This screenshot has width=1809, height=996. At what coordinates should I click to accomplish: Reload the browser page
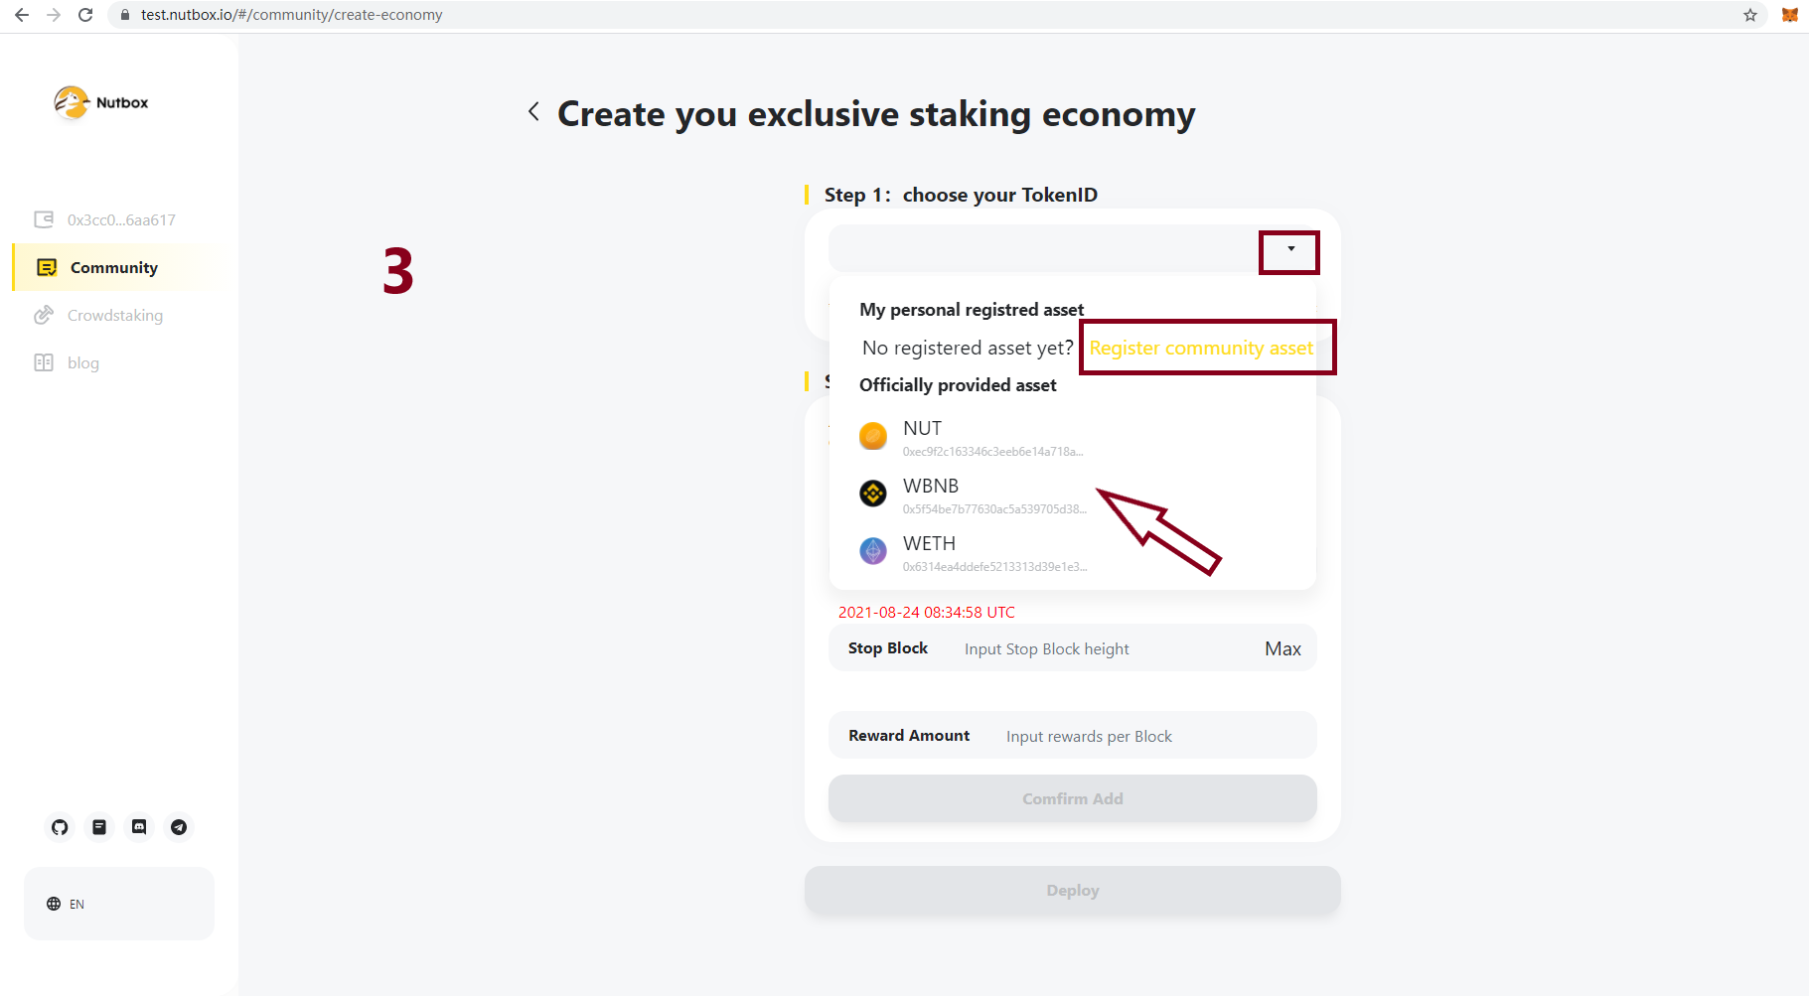pos(85,15)
